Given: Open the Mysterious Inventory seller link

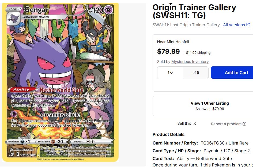Looking at the screenshot, I should point(190,62).
